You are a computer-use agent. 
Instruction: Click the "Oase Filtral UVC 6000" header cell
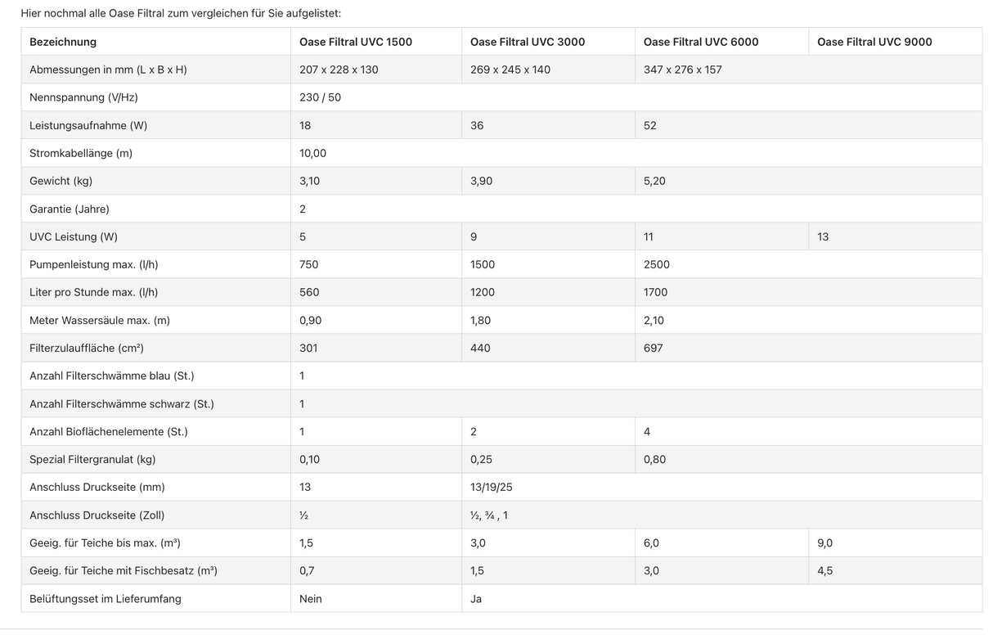tap(701, 42)
